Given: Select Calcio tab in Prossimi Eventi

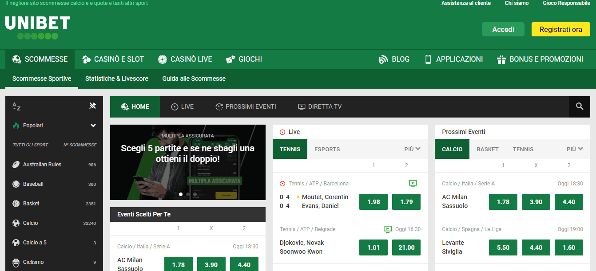Looking at the screenshot, I should (x=452, y=149).
